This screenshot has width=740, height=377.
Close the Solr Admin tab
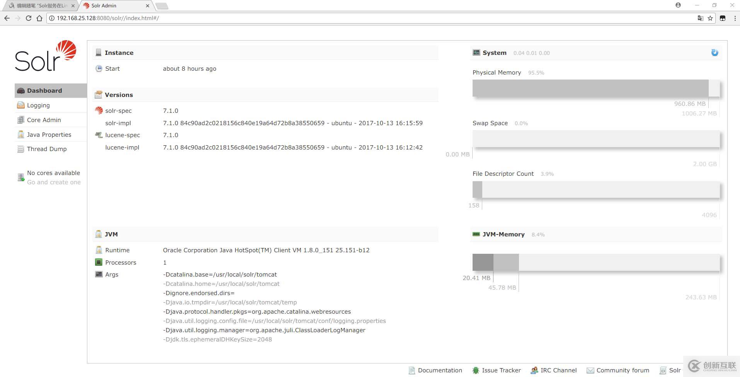coord(147,6)
